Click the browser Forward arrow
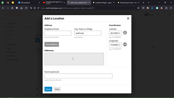 (x=8, y=8)
